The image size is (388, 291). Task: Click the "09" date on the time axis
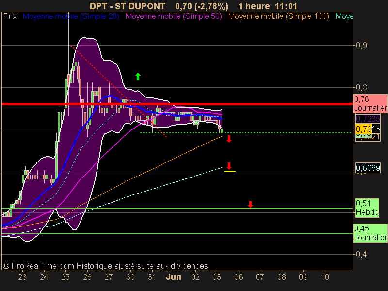303,277
